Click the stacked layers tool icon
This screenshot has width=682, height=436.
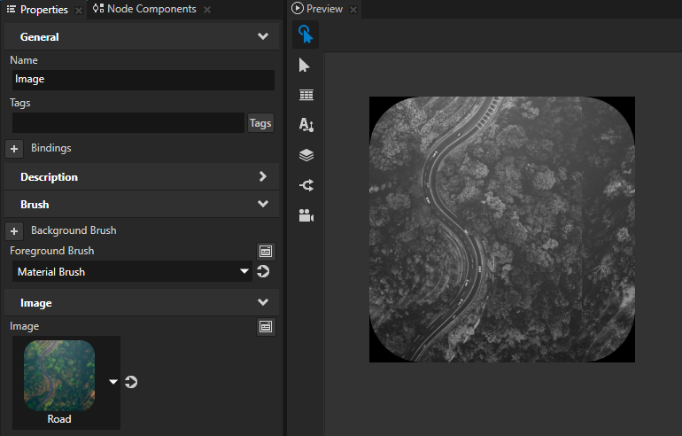click(x=306, y=155)
